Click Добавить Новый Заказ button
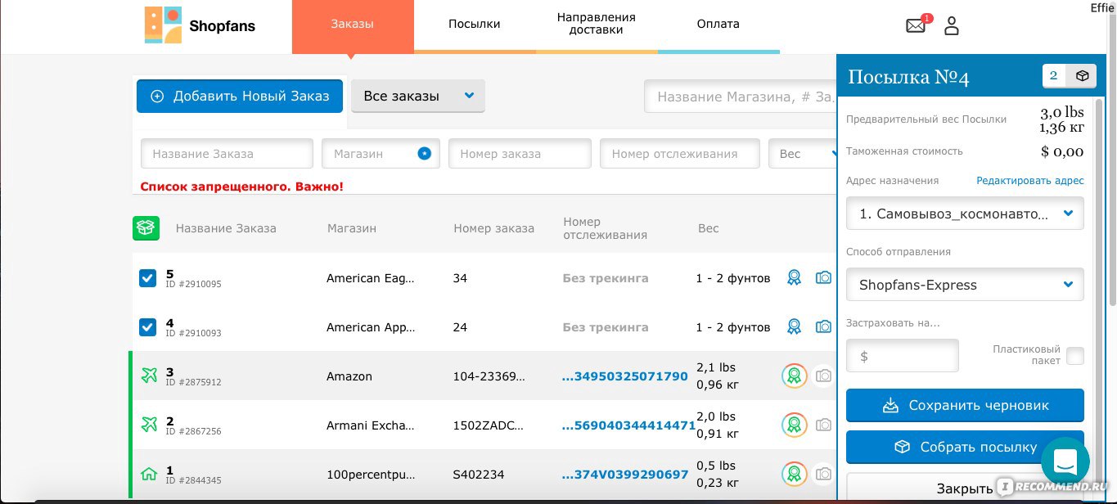The image size is (1117, 504). [240, 96]
